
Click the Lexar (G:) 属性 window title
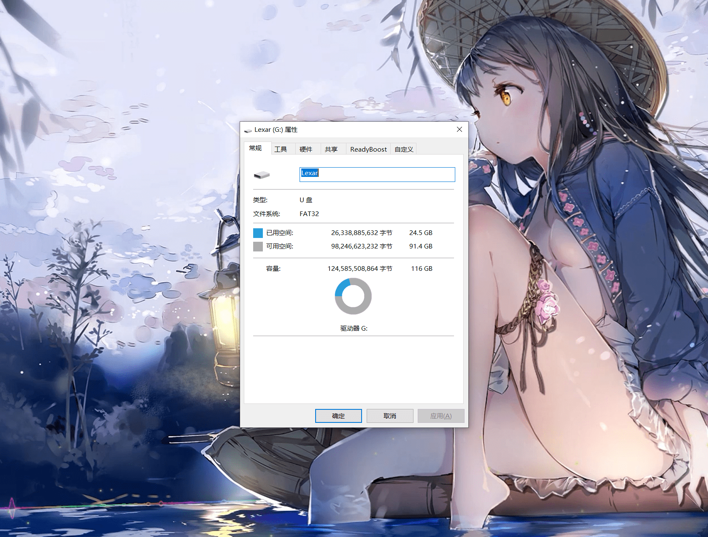(x=276, y=130)
